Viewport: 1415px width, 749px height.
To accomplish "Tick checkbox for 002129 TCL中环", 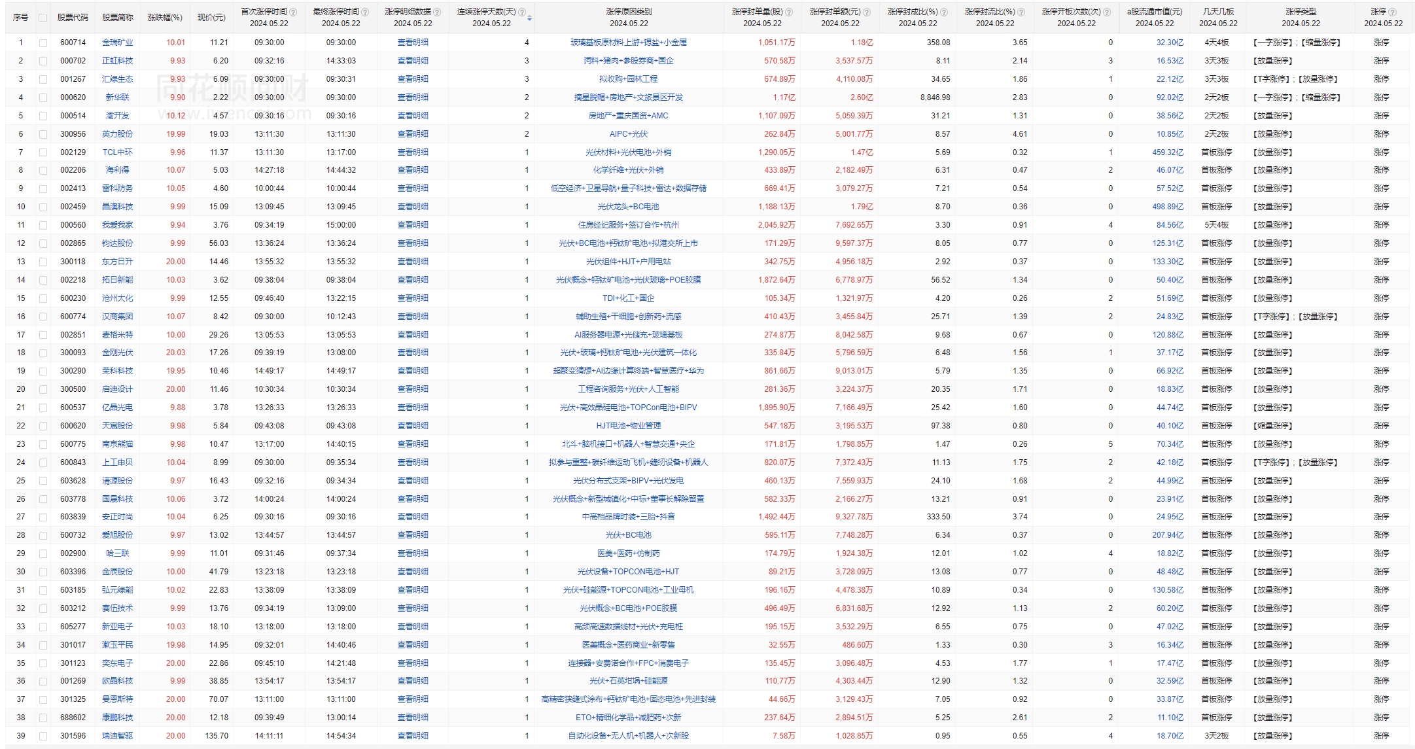I will click(43, 152).
